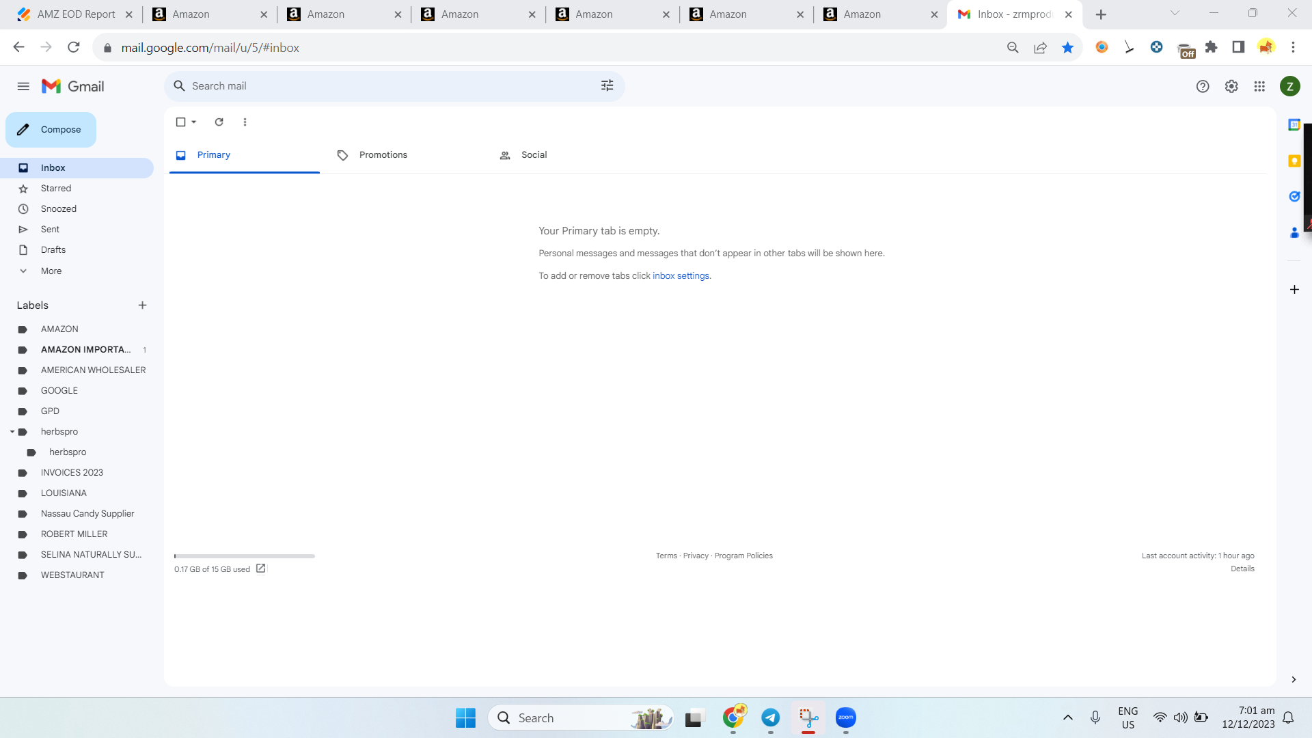Compose a new email
Image resolution: width=1312 pixels, height=738 pixels.
point(51,130)
